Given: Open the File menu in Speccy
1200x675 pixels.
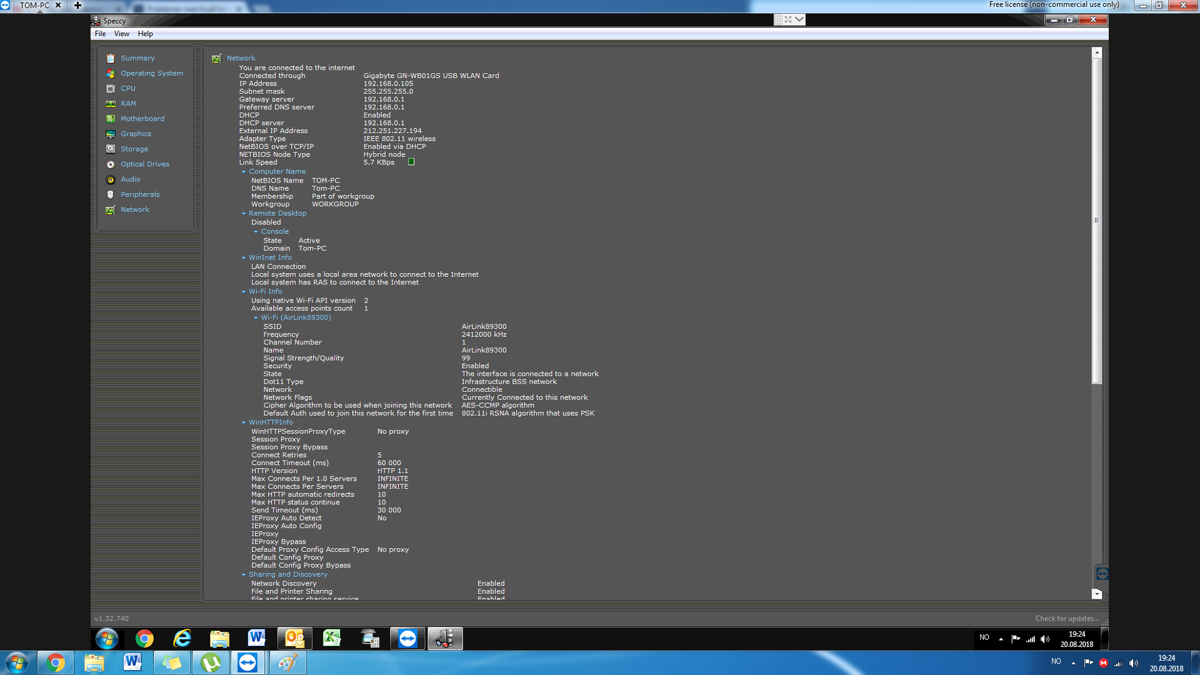Looking at the screenshot, I should (100, 34).
